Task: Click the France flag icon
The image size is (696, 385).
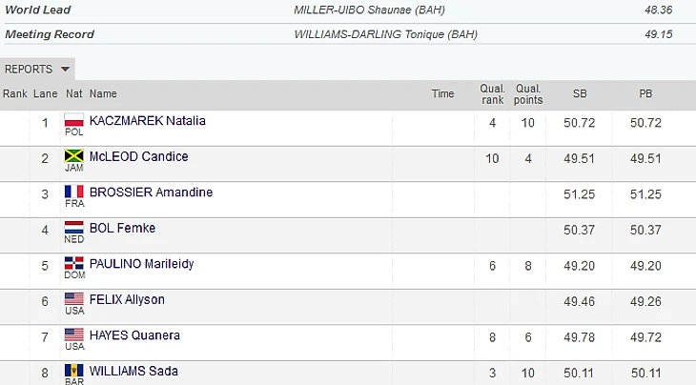Action: (x=74, y=192)
